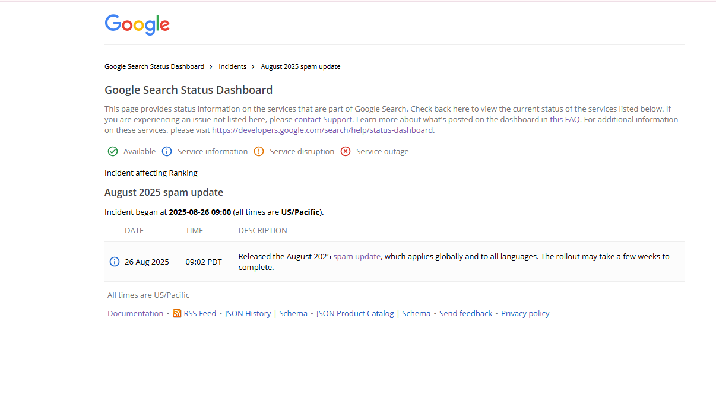Click the TIME column header
Viewport: 716px width, 398px height.
[x=194, y=230]
